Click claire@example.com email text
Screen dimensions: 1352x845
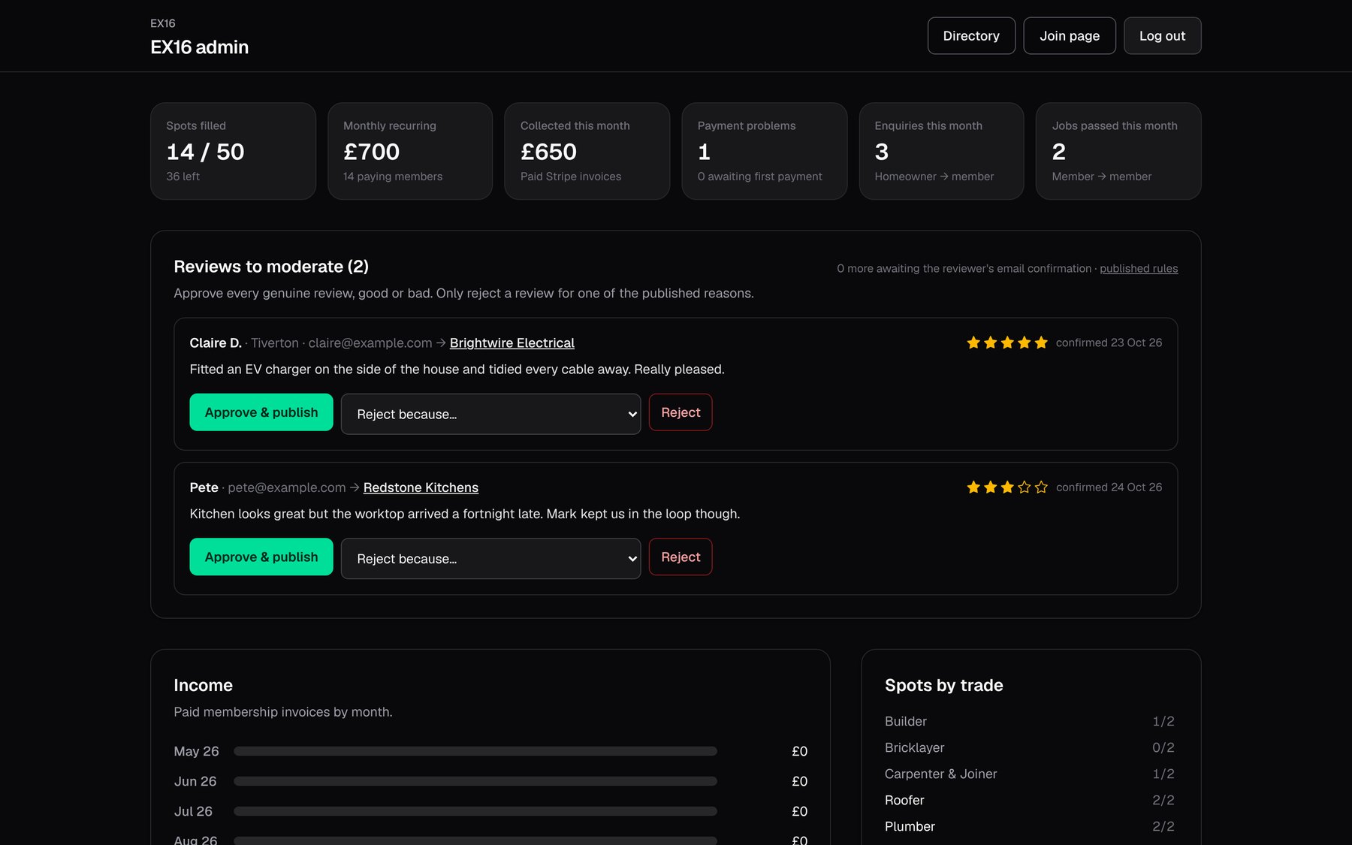click(x=370, y=343)
